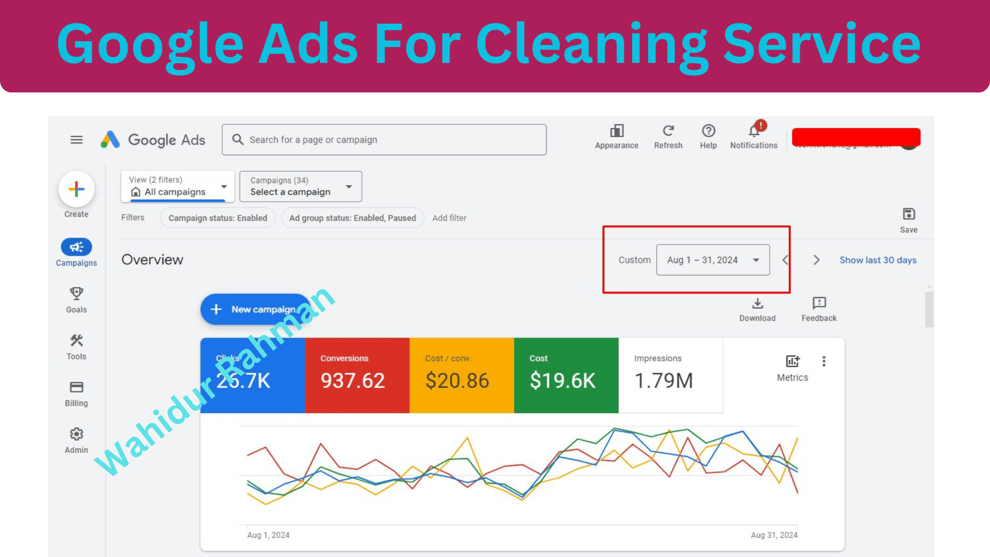This screenshot has height=557, width=990.
Task: Open Goals in the sidebar
Action: tap(76, 300)
